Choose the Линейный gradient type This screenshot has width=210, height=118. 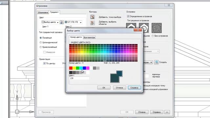tap(41, 38)
